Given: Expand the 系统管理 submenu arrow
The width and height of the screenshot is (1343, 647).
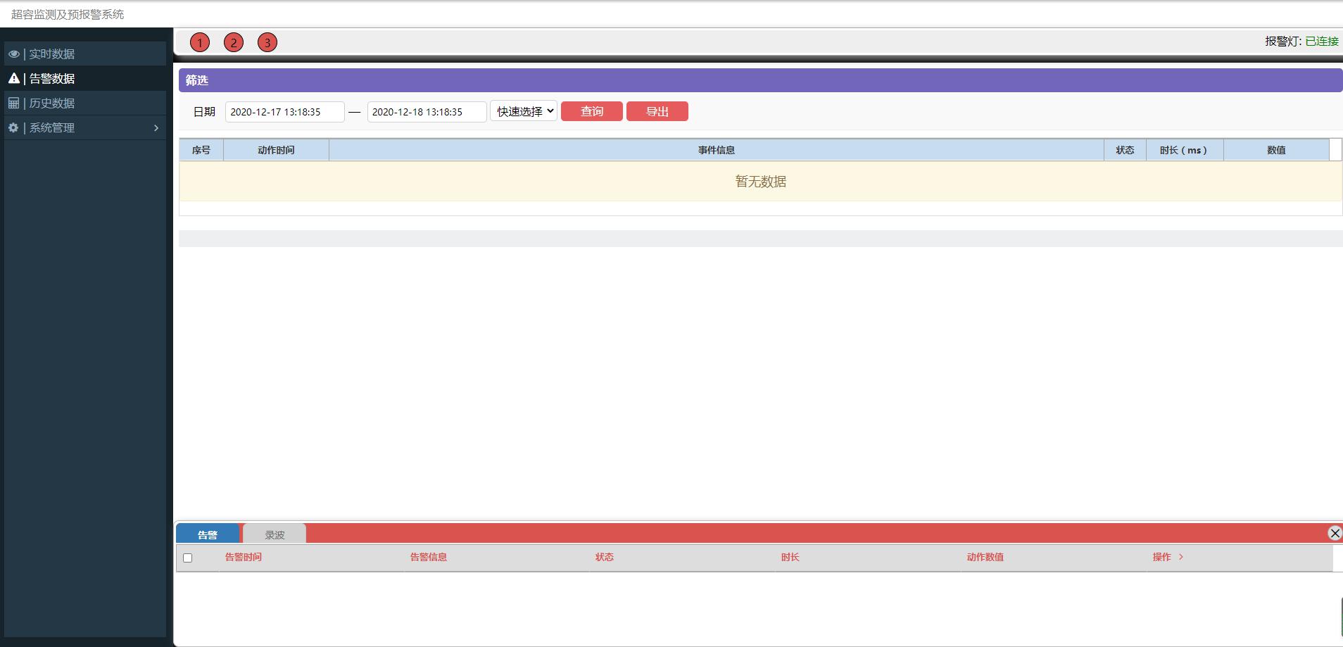Looking at the screenshot, I should pos(156,128).
